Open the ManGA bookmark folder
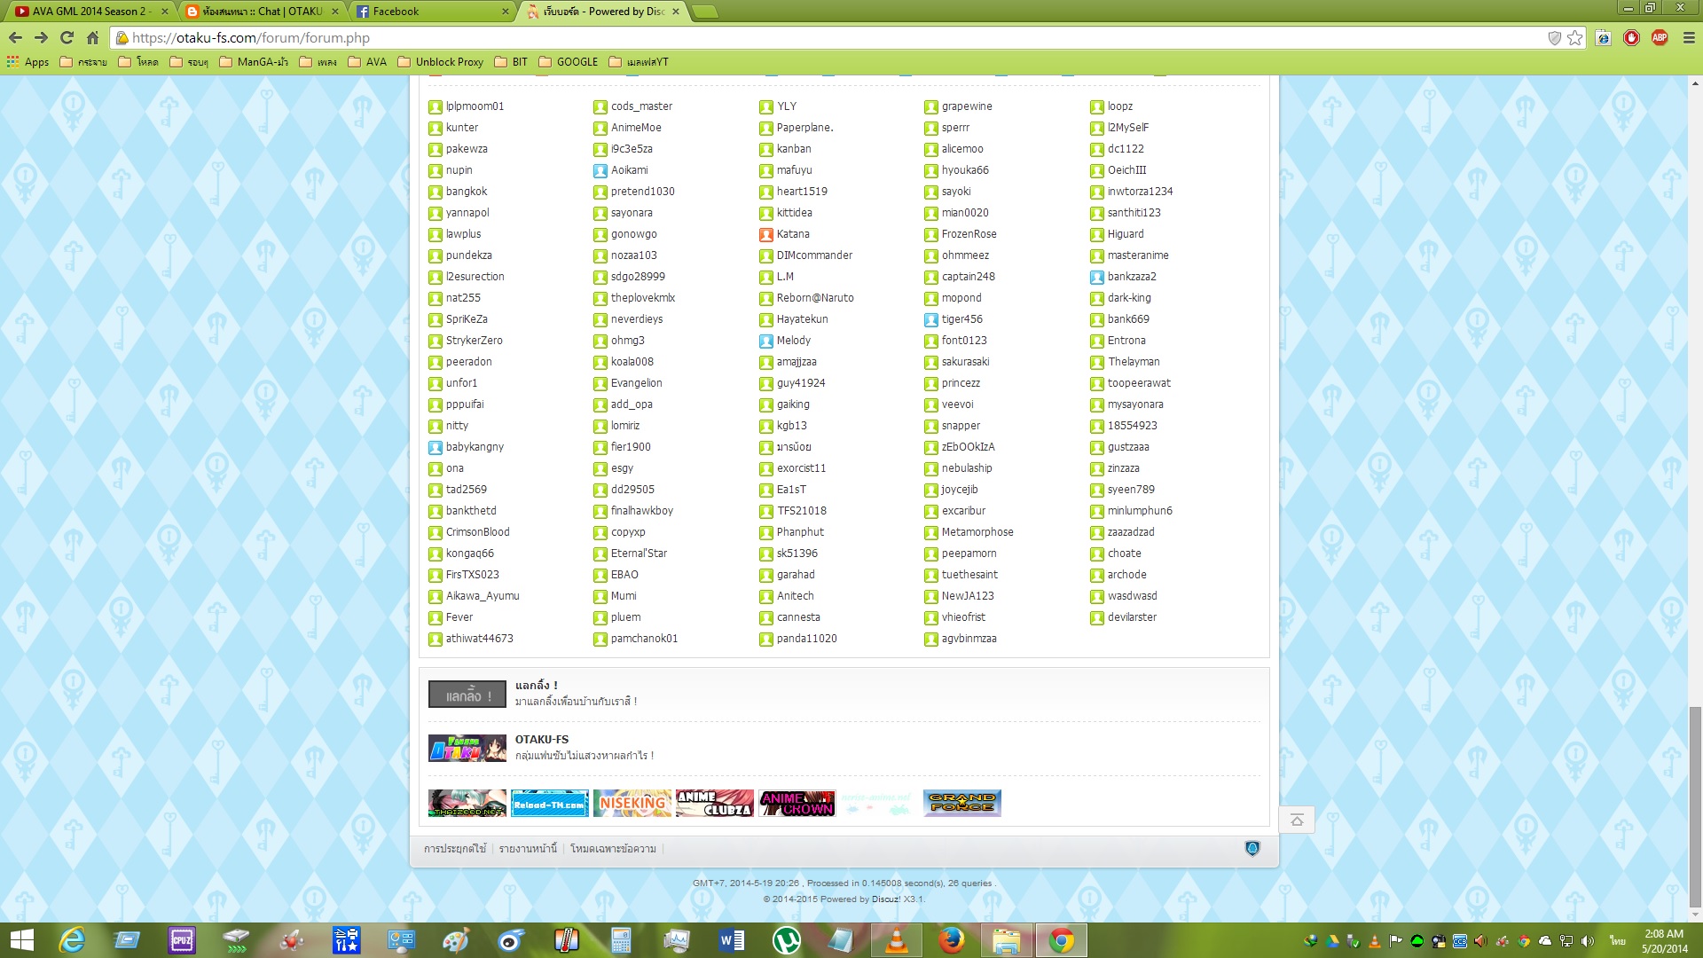 click(x=254, y=62)
